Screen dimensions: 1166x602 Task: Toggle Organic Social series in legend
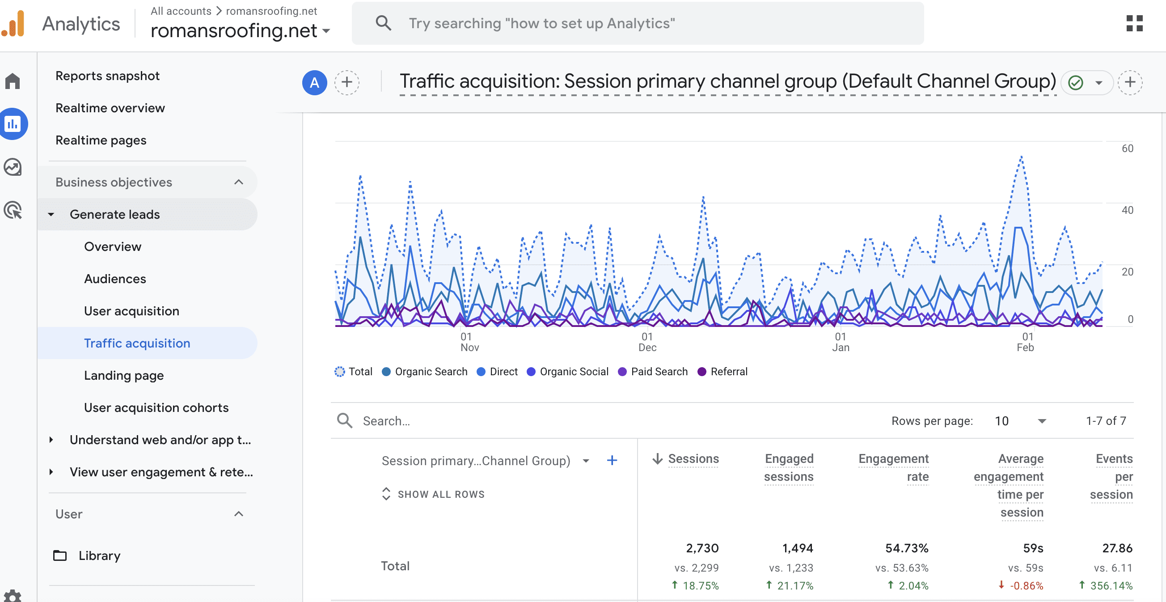568,371
